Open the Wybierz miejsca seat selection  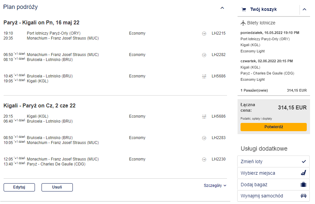(x=273, y=173)
